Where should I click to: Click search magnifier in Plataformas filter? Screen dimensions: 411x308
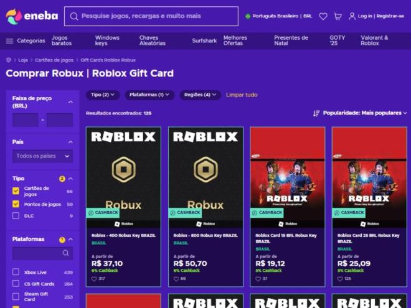(65, 253)
